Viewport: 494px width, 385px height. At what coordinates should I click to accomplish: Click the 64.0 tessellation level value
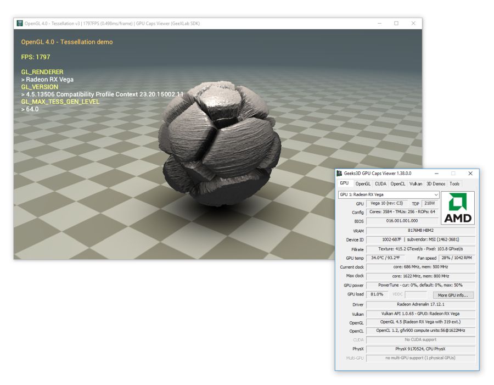pos(30,109)
